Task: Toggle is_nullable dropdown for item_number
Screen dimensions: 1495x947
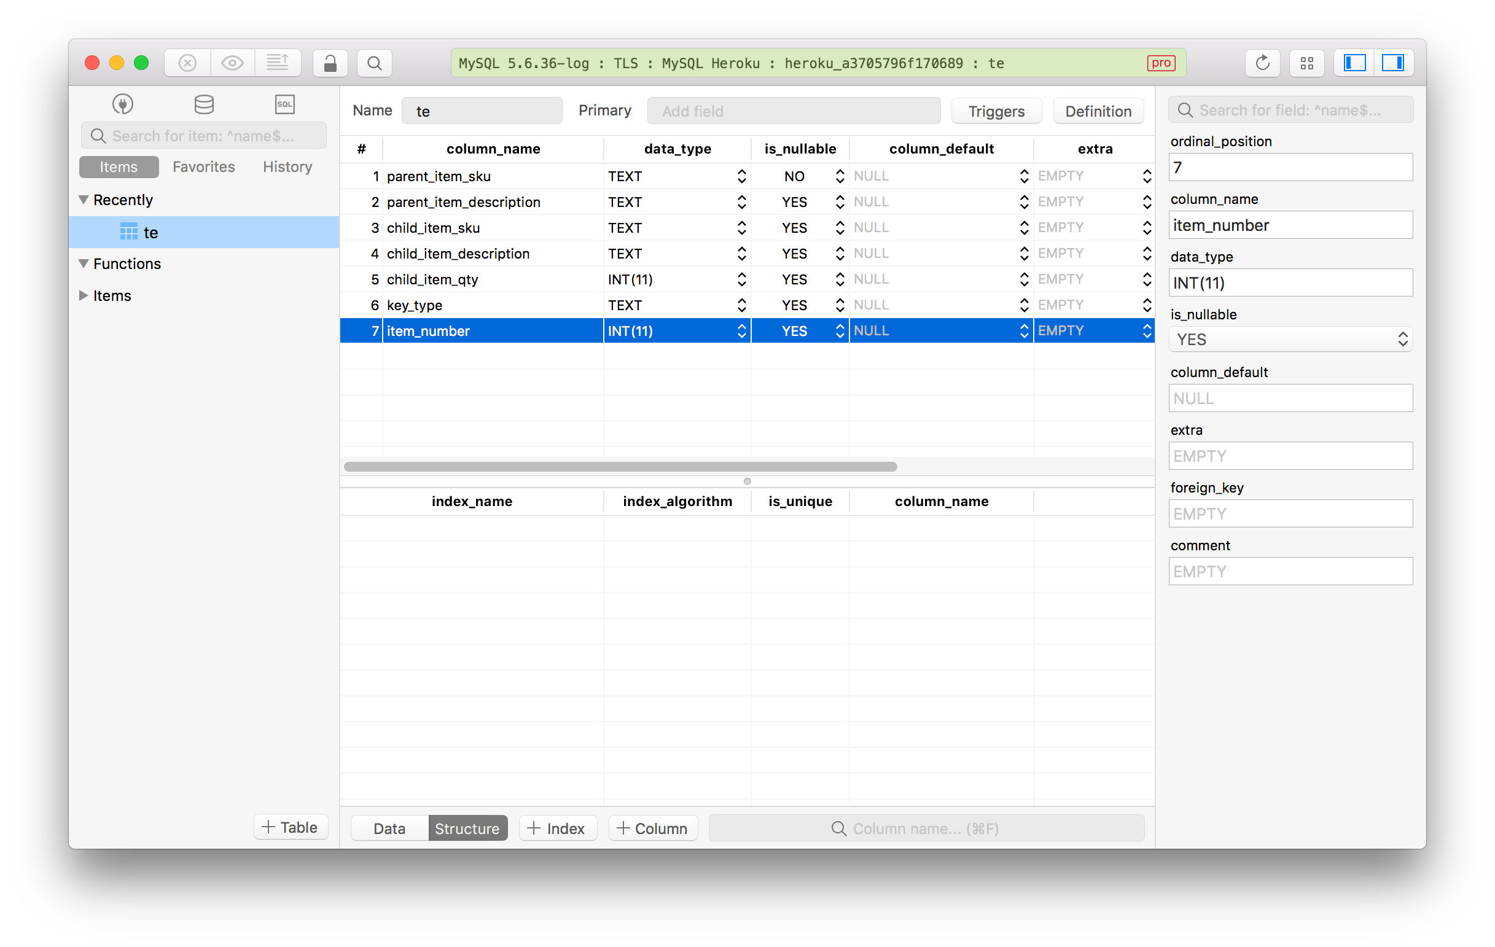Action: click(838, 330)
